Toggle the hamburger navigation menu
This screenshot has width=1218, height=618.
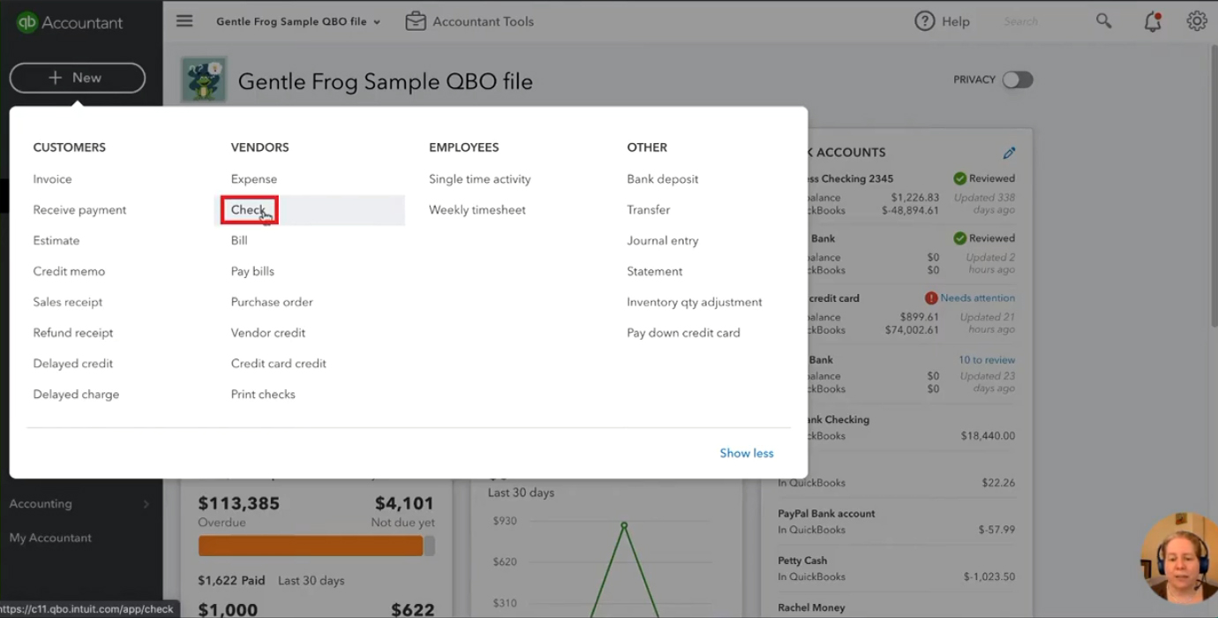[184, 21]
